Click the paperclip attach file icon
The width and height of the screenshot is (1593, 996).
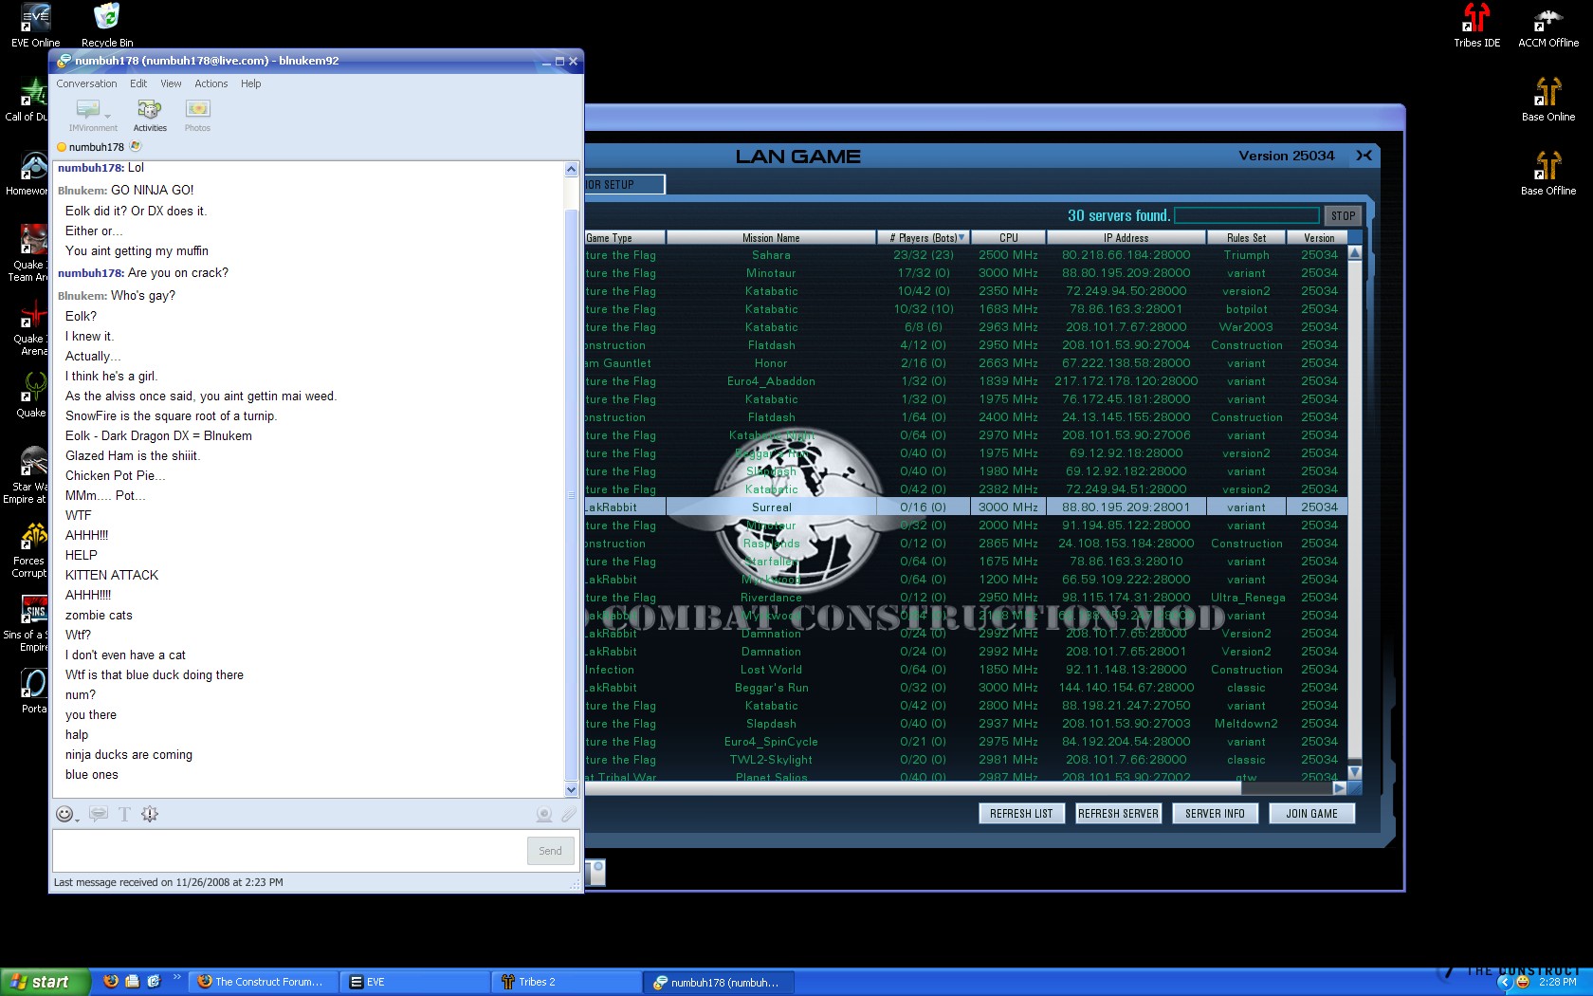569,814
